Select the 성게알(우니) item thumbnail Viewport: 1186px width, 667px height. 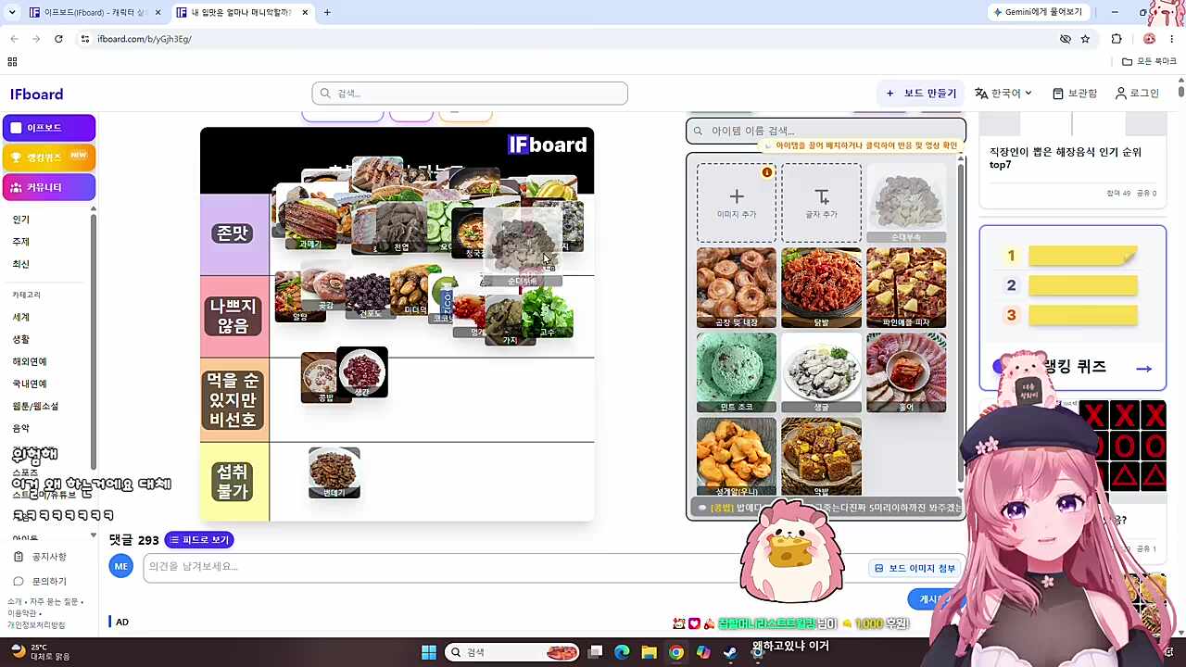tap(737, 457)
